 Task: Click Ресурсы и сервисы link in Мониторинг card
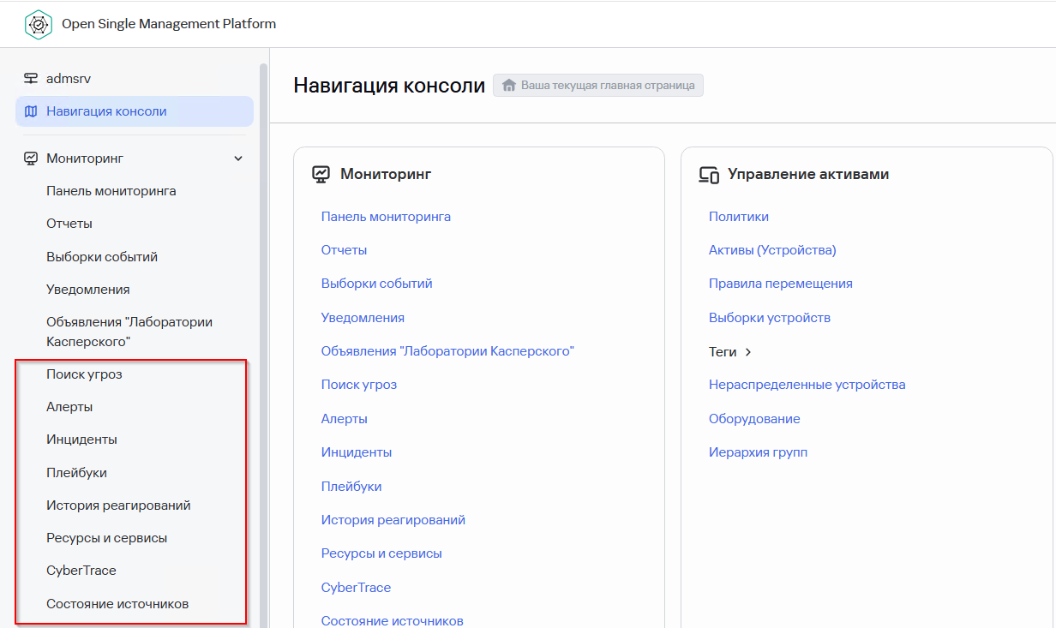pyautogui.click(x=381, y=553)
